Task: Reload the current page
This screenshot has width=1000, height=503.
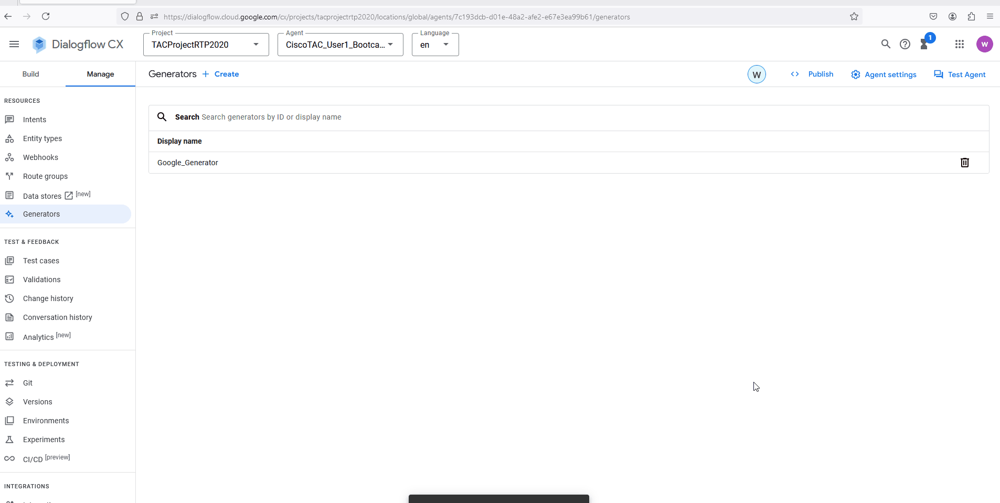Action: pos(46,16)
